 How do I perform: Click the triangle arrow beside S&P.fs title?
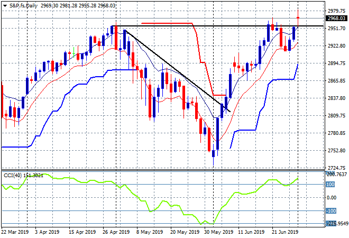click(5, 6)
